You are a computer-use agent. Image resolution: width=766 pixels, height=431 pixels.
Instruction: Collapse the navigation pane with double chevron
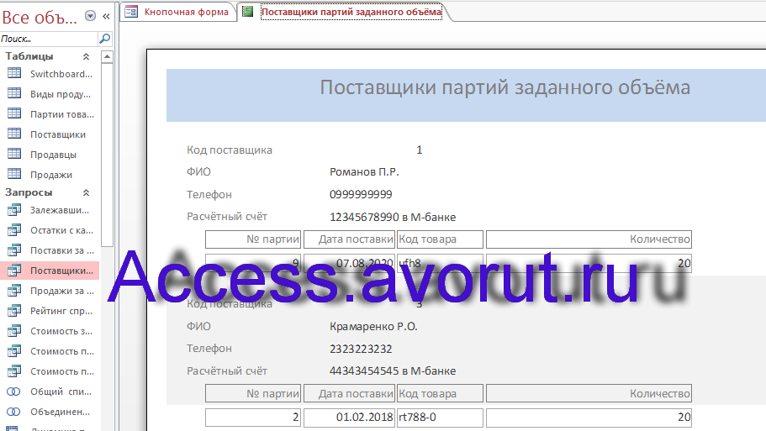(x=106, y=16)
